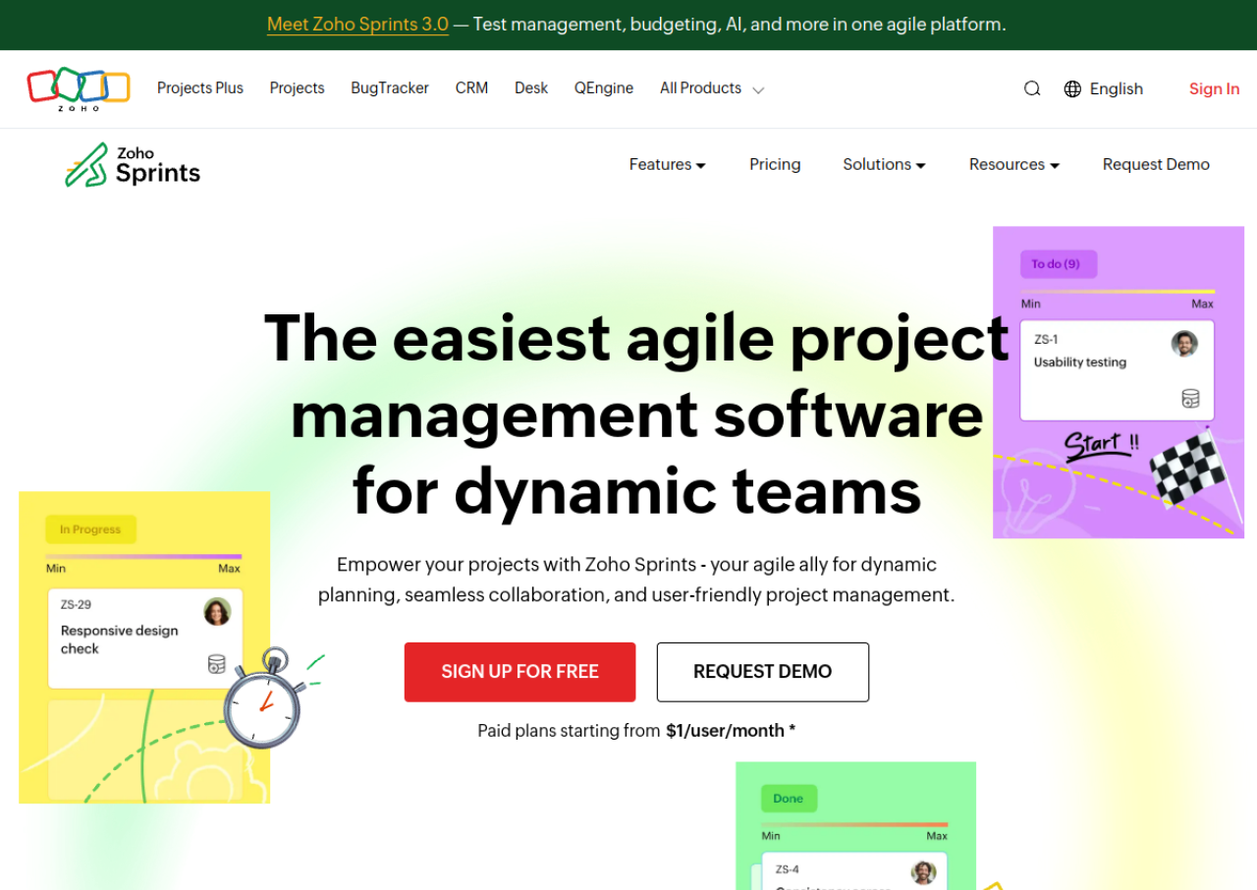Open Desk in top navigation
This screenshot has width=1257, height=890.
point(531,88)
